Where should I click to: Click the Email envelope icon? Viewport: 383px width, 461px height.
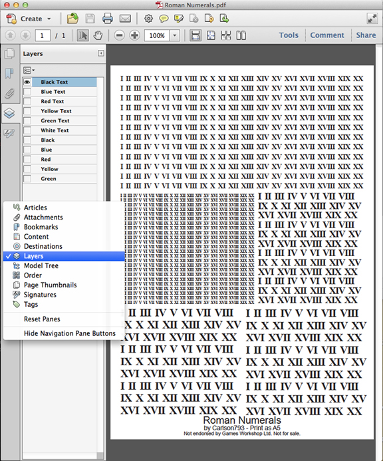pos(125,19)
